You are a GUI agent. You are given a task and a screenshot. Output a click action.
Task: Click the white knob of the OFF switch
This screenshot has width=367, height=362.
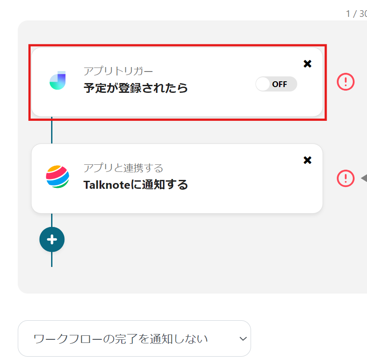[263, 84]
